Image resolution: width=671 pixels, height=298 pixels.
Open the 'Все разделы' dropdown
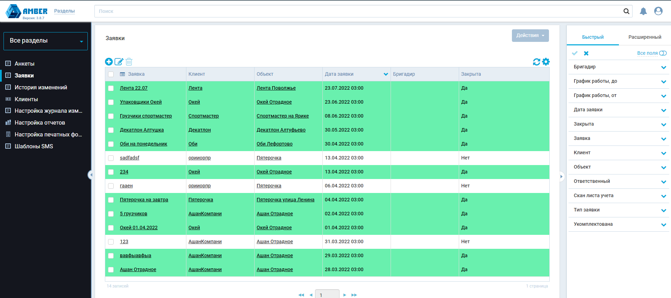click(45, 41)
